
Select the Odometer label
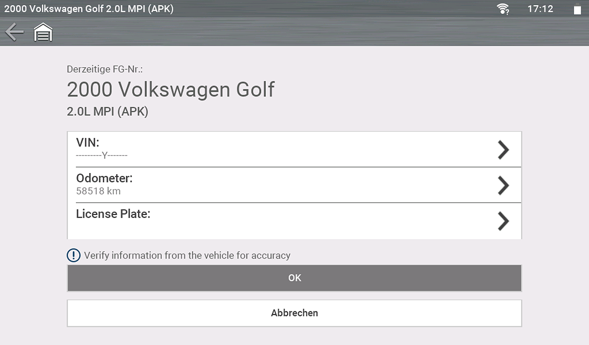104,178
